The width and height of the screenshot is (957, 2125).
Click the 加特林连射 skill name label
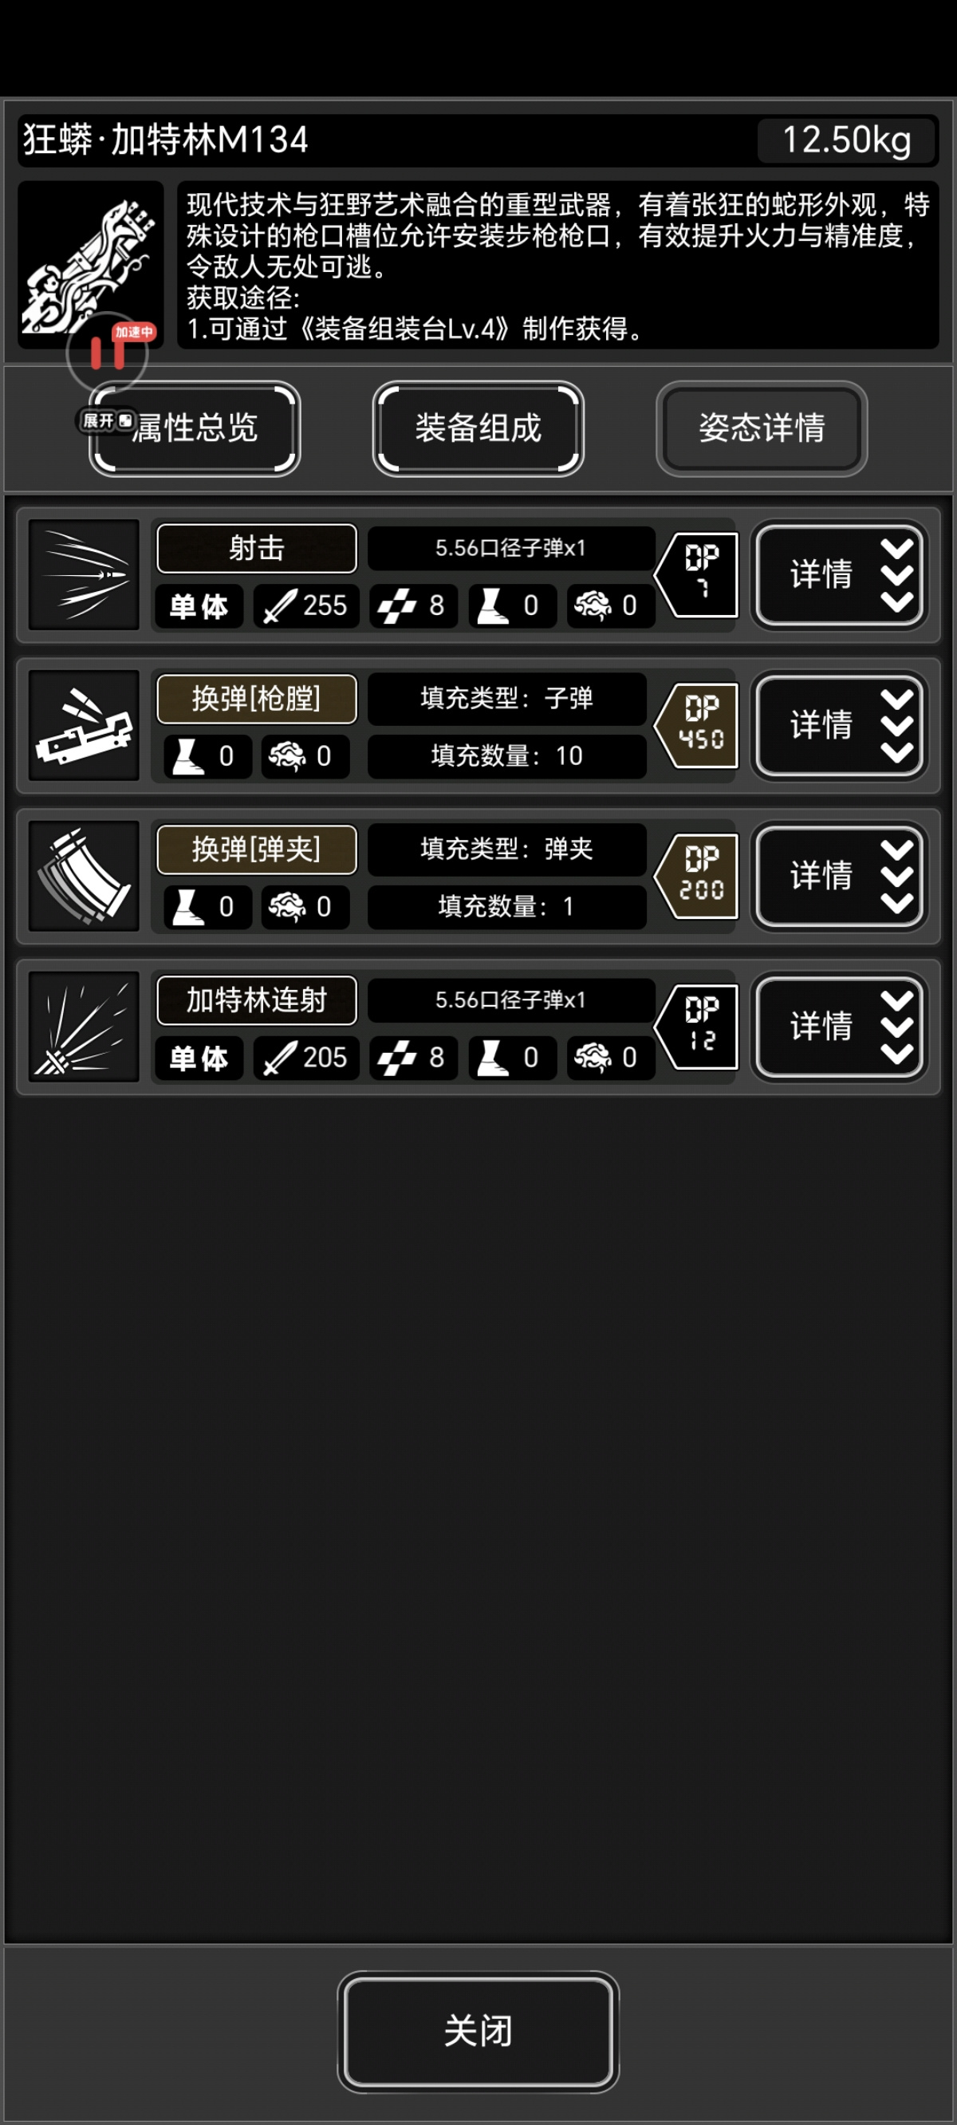click(x=257, y=1000)
